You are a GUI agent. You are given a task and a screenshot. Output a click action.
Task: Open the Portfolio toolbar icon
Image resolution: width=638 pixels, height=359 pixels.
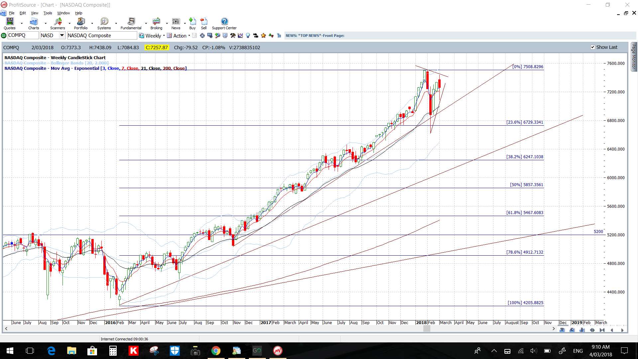pos(81,24)
